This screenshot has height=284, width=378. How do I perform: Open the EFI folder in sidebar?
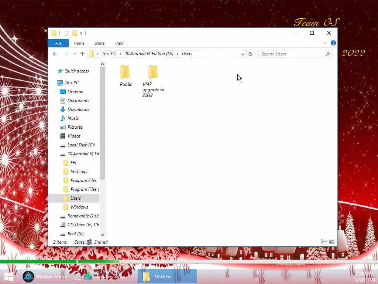pyautogui.click(x=70, y=163)
